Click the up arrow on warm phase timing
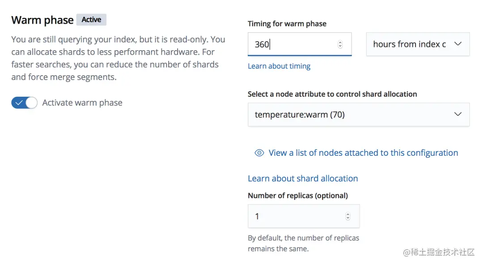 point(340,42)
